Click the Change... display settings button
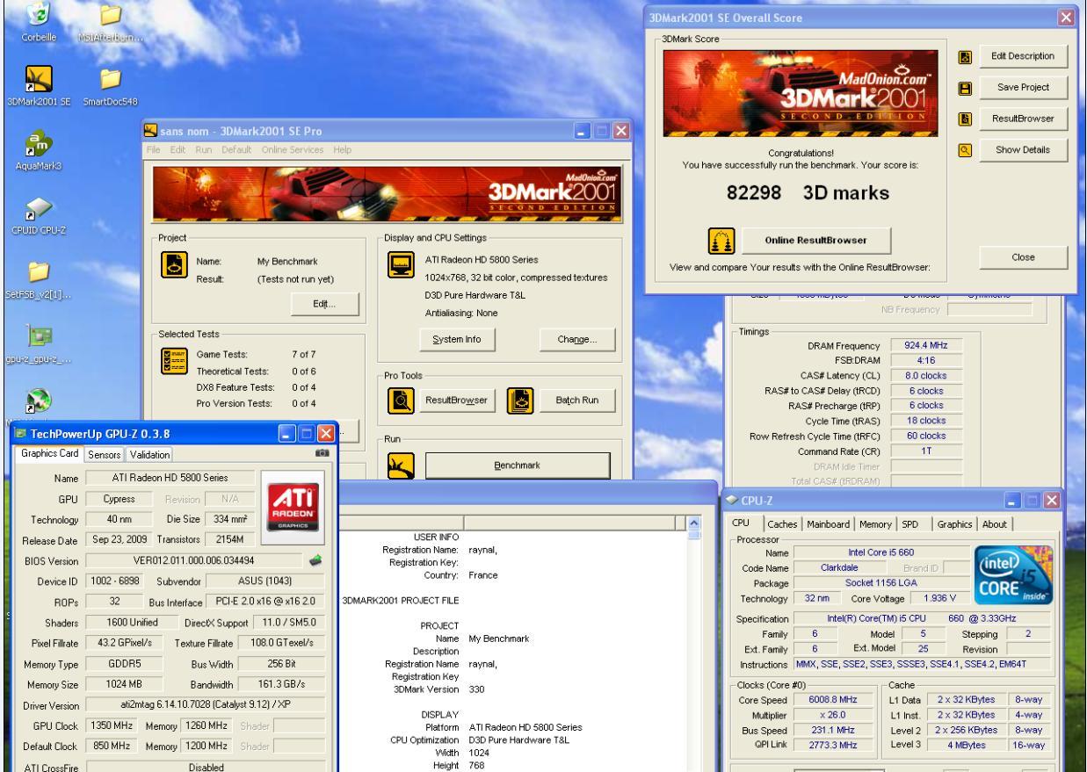Viewport: 1087px width, 772px height. (577, 340)
